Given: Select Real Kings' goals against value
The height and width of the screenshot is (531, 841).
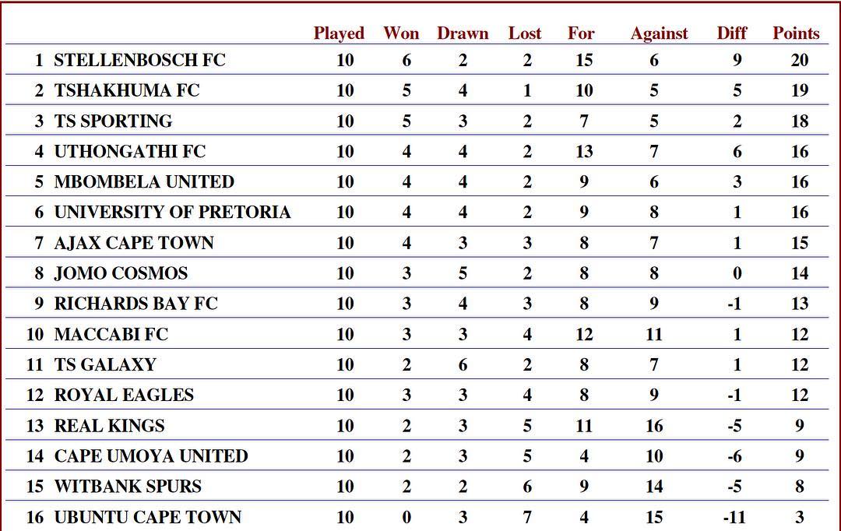Looking at the screenshot, I should 654,426.
